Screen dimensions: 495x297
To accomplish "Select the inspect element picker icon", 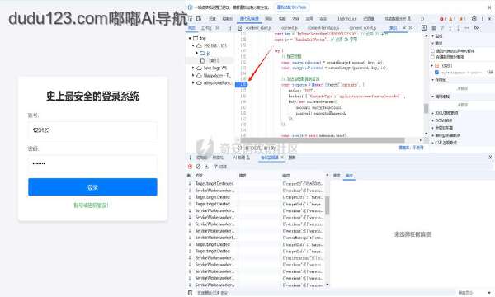I will (x=191, y=19).
